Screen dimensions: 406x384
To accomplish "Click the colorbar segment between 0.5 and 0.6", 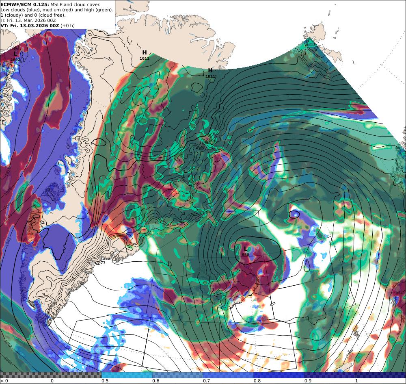I will pyautogui.click(x=127, y=375).
